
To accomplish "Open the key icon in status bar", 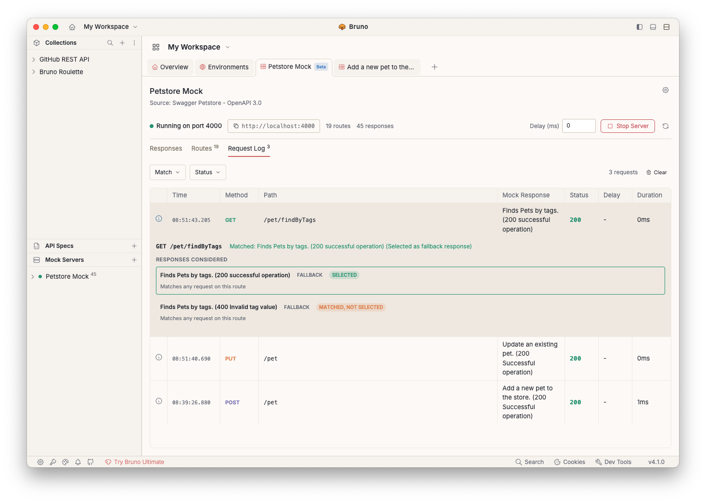I will coord(53,462).
